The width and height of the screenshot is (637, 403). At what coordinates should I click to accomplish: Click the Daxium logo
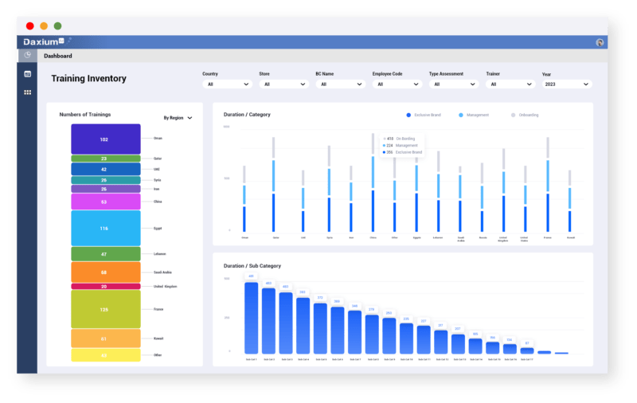pos(44,42)
